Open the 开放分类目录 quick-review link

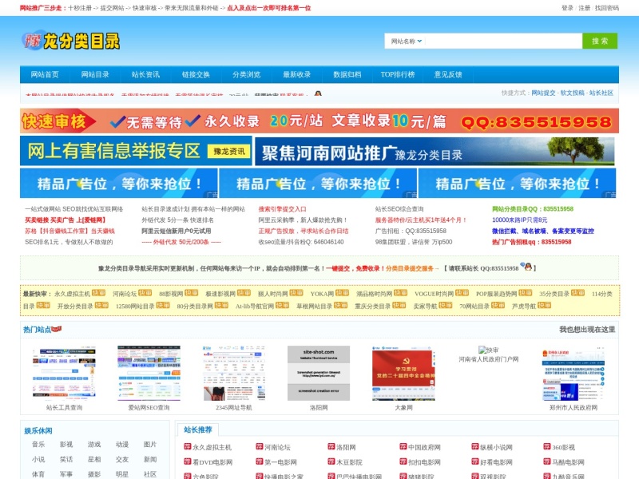(75, 307)
